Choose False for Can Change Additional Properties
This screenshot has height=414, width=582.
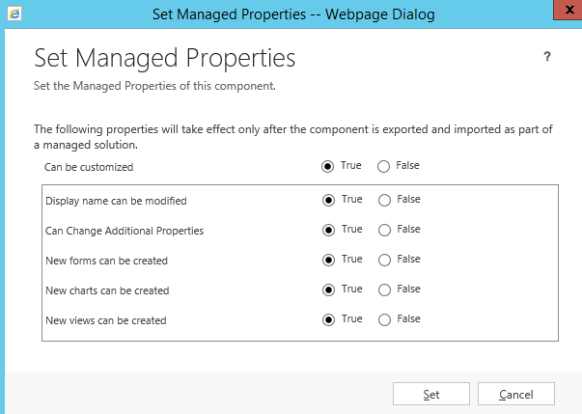(x=384, y=230)
